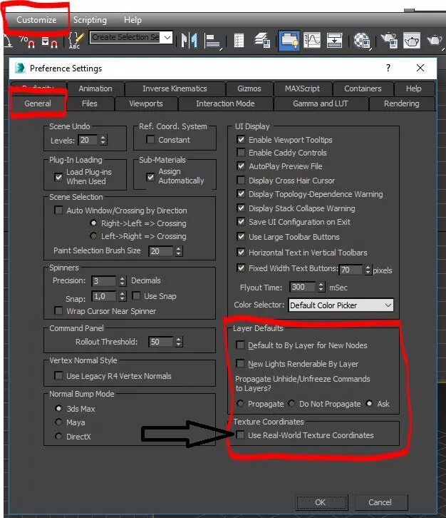Open Edit Named Selection Sets tool
Screen dimensions: 446x518
(x=76, y=41)
